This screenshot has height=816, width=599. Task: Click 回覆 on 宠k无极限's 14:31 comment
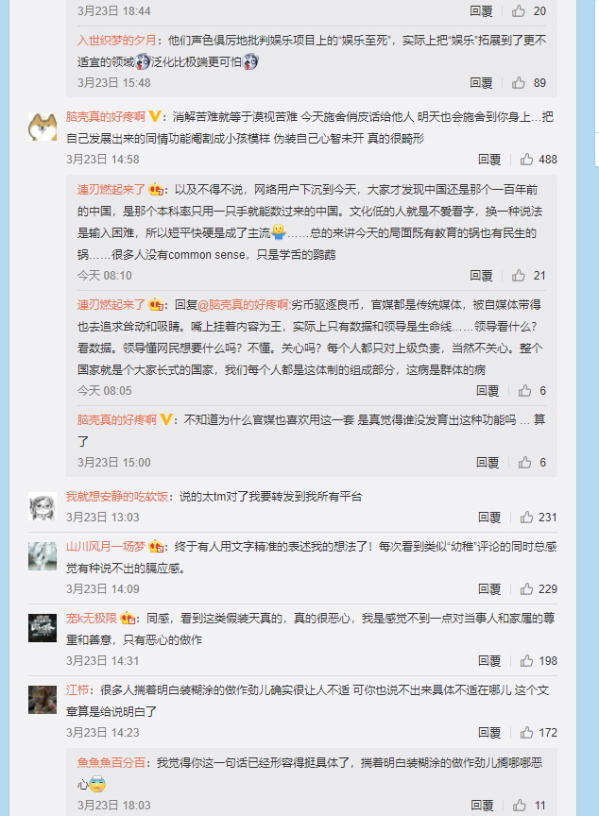[489, 661]
